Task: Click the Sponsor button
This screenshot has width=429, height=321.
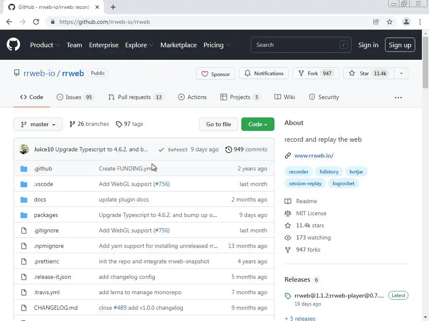Action: click(x=216, y=74)
